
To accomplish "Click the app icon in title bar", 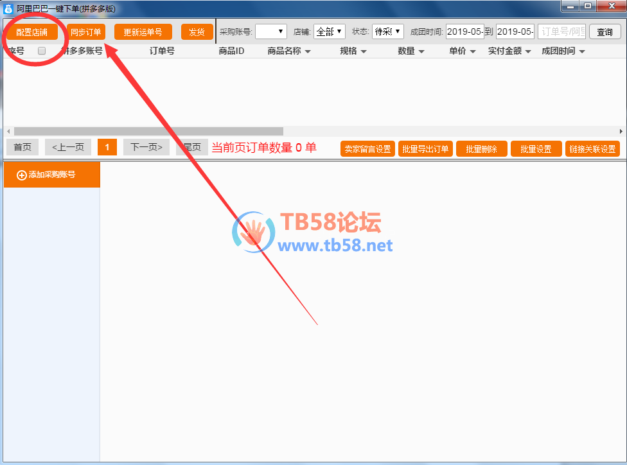I will click(8, 9).
